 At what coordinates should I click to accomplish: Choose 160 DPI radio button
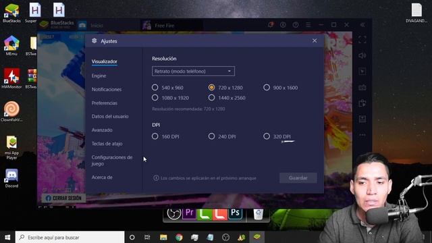[155, 136]
